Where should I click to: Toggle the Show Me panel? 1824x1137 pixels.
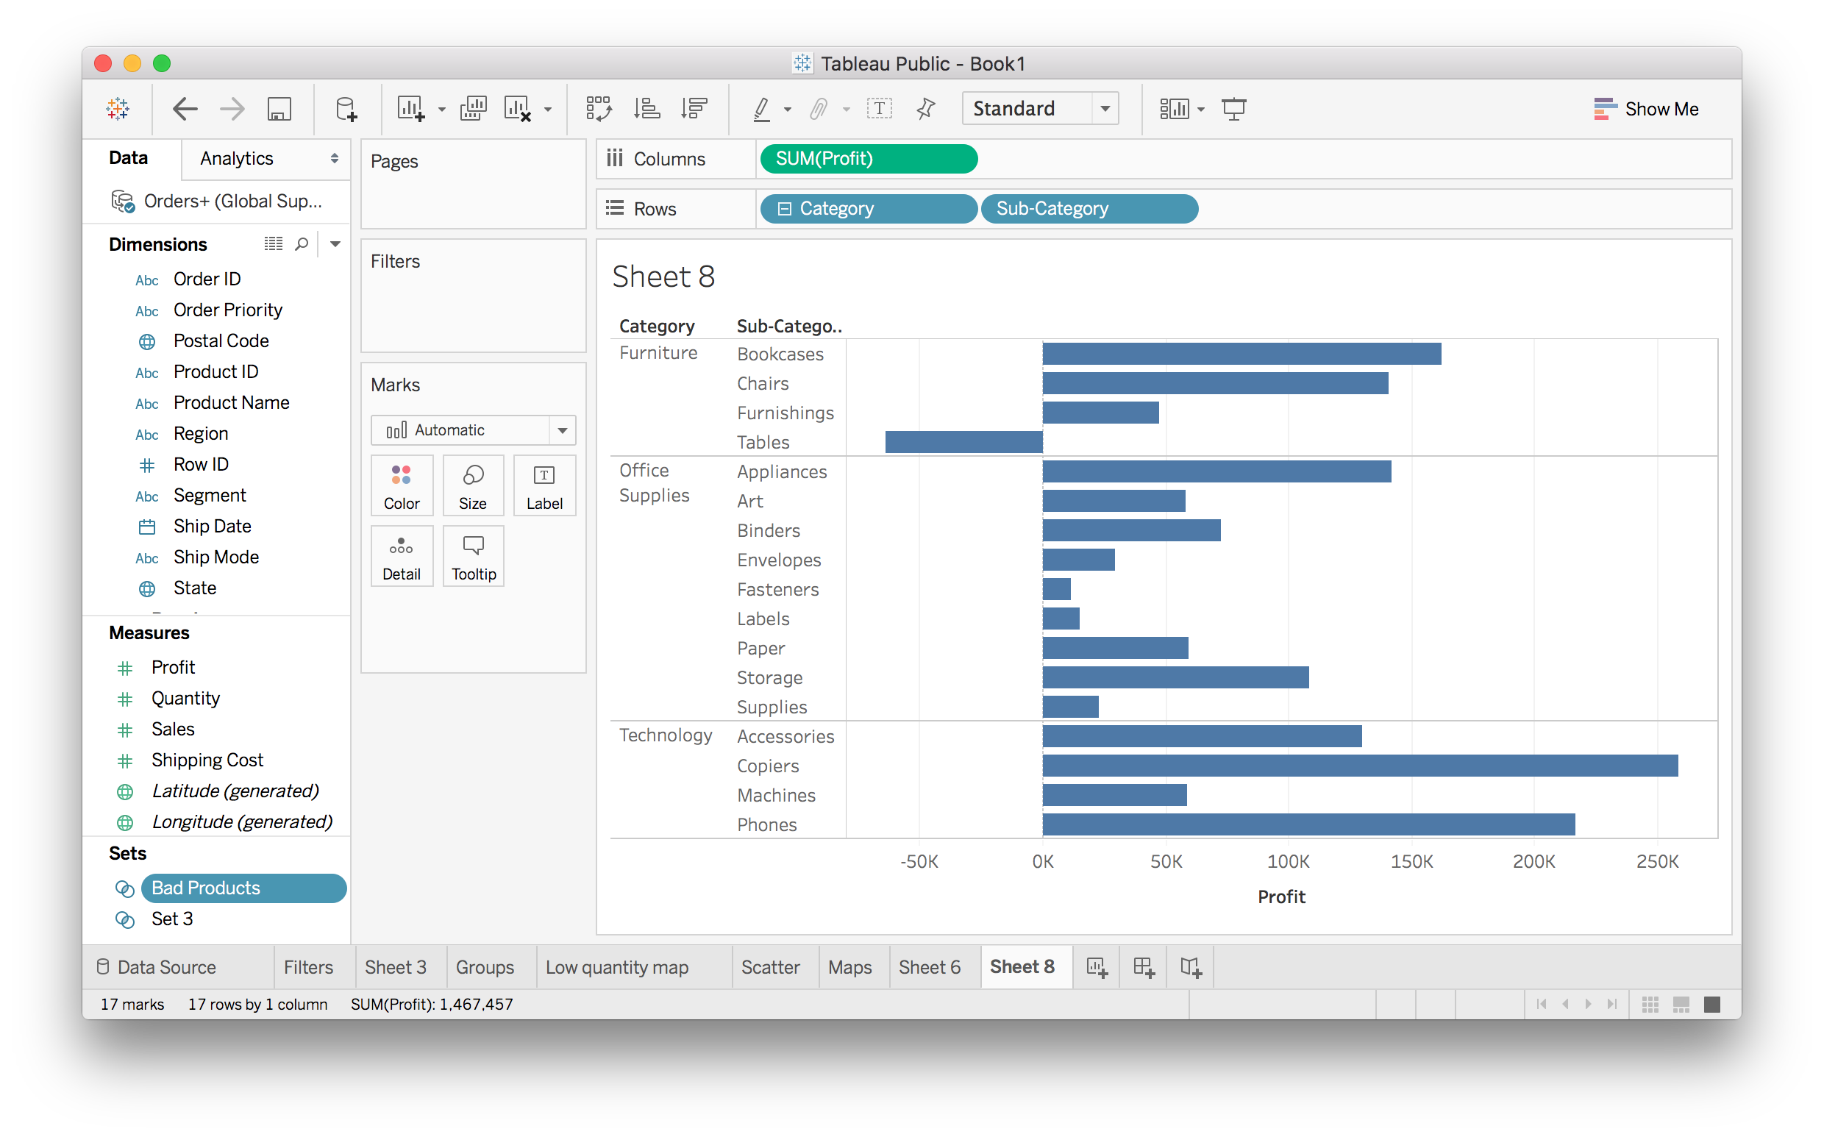(1645, 109)
